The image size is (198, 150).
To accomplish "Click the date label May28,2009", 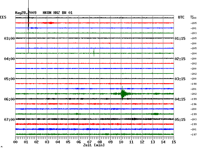I will [26, 13].
